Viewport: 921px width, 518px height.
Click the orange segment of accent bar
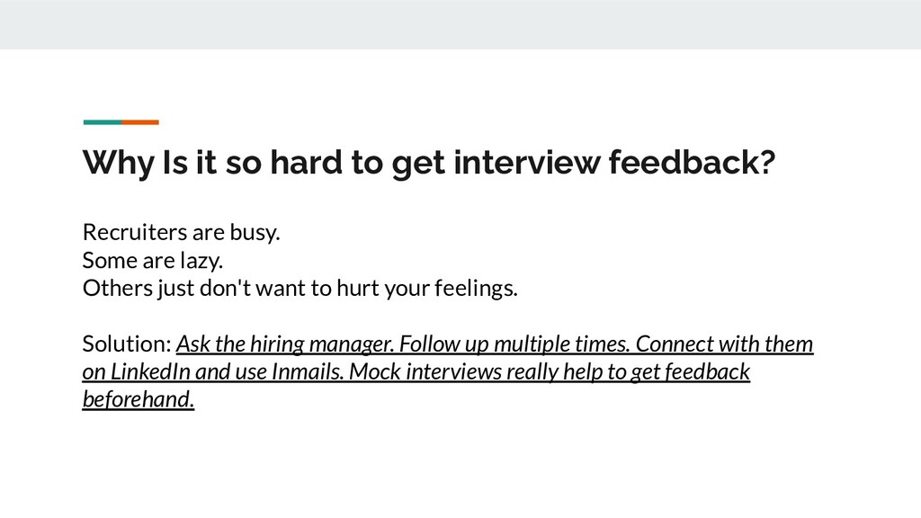pos(140,122)
